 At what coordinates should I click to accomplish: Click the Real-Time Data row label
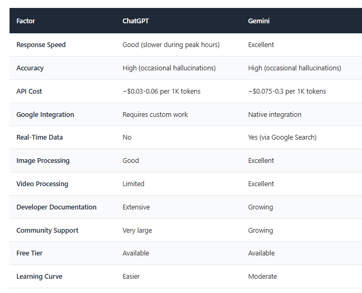(40, 138)
